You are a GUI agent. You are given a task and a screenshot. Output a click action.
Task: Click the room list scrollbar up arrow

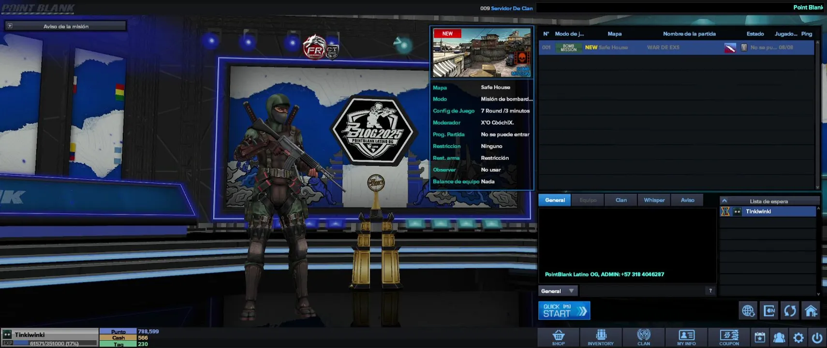818,43
